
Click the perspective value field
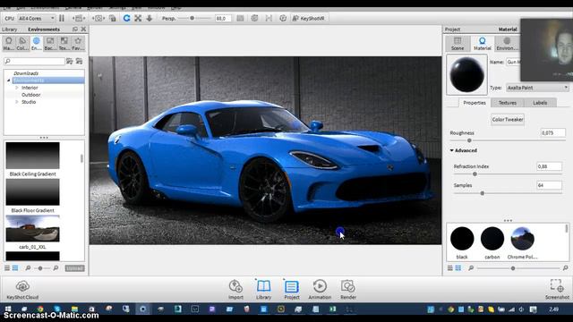pyautogui.click(x=223, y=18)
